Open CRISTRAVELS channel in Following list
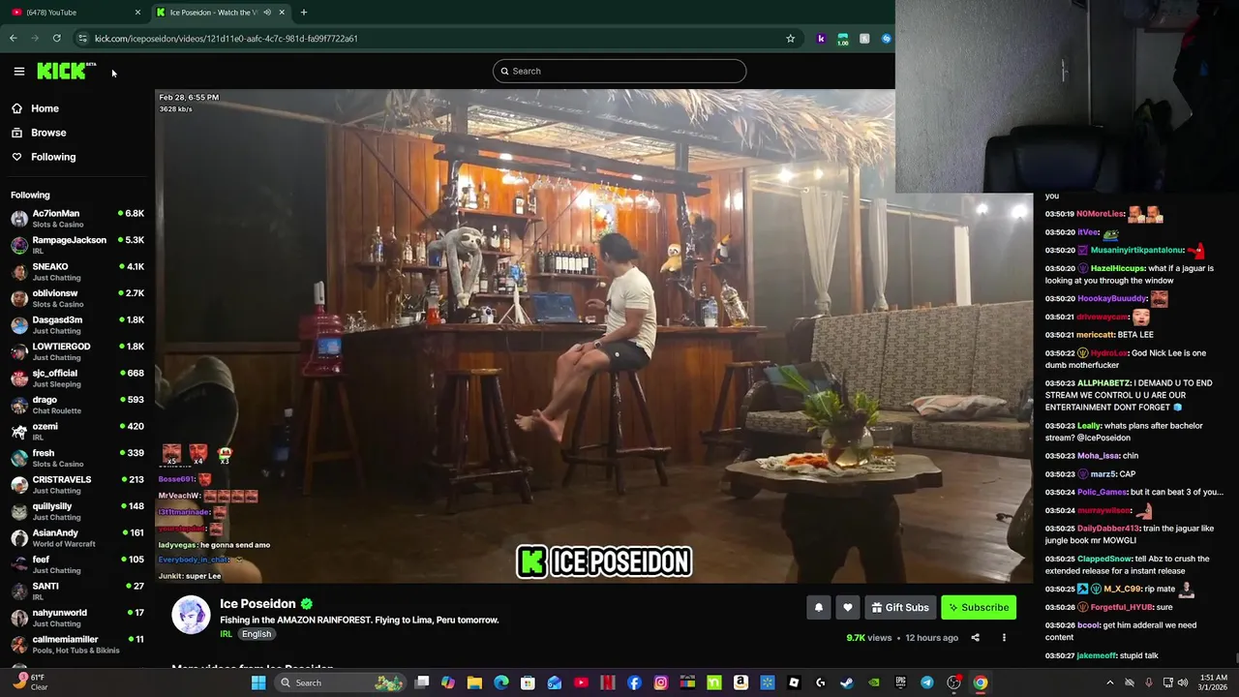The height and width of the screenshot is (697, 1239). (77, 485)
